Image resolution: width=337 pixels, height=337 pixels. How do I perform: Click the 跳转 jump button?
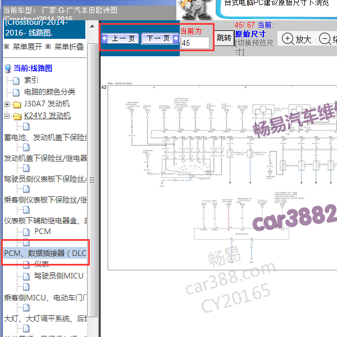[x=224, y=38]
